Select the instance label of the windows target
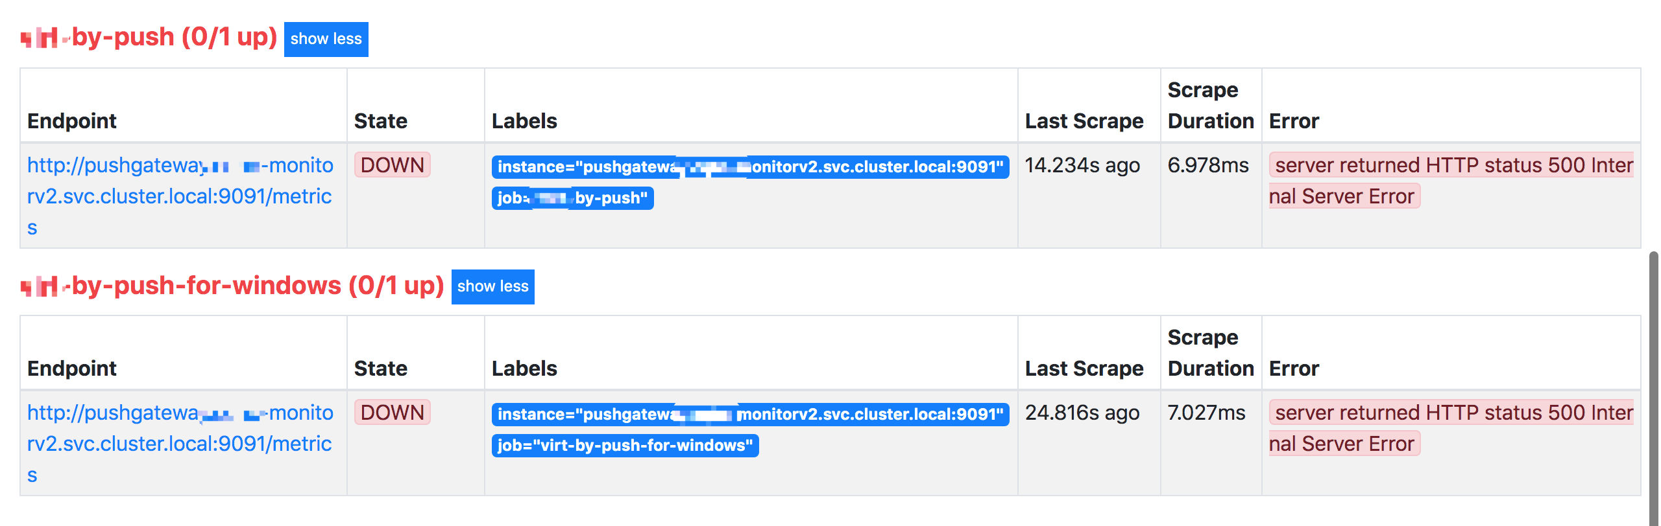1661x526 pixels. click(x=750, y=414)
